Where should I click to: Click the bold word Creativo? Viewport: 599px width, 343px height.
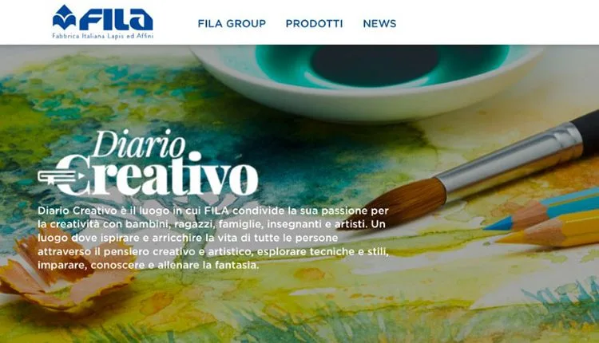[x=157, y=175]
